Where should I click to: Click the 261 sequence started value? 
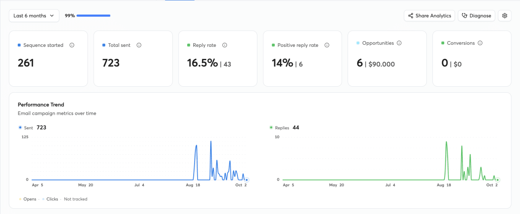[26, 63]
